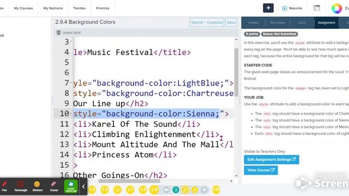This screenshot has width=349, height=196.
Task: Click the "2.9.4 Background Colors" title
Action: coord(85,22)
